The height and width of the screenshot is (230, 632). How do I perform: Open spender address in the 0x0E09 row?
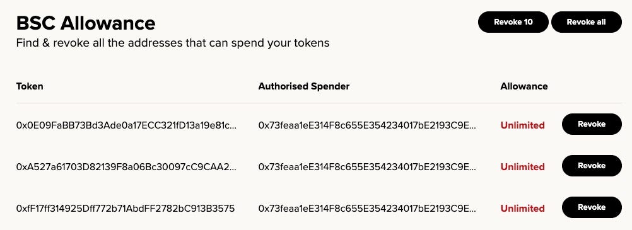click(x=367, y=125)
